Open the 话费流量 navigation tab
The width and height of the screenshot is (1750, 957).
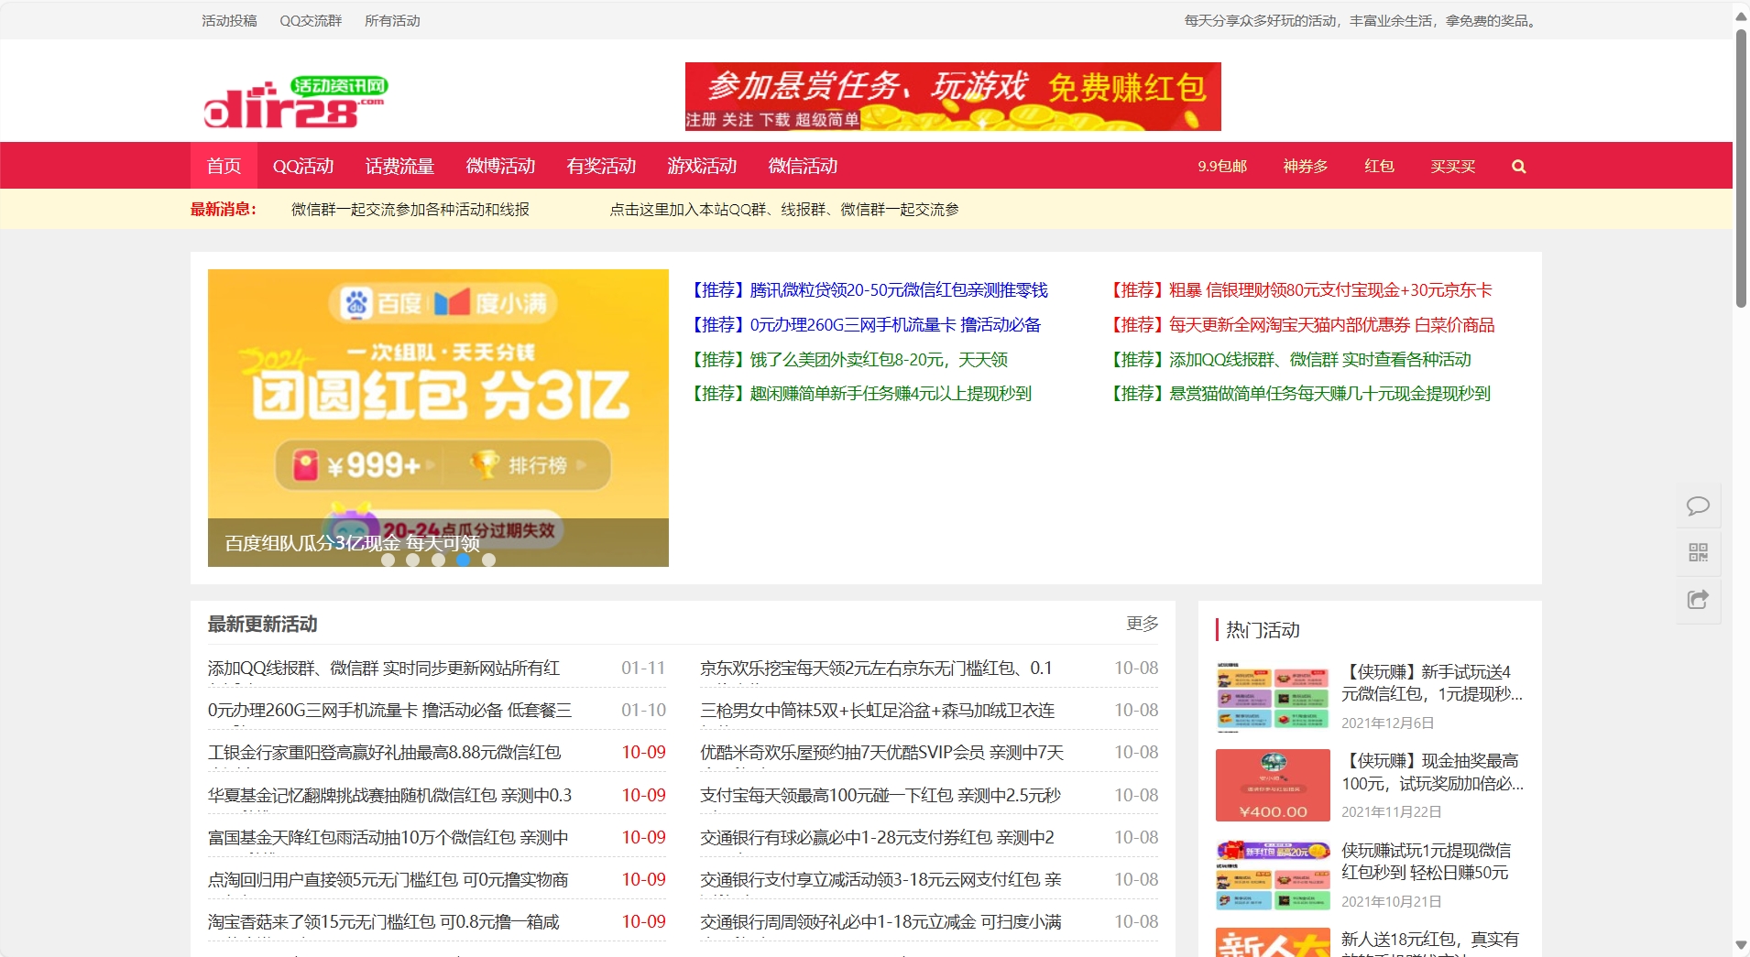tap(399, 166)
